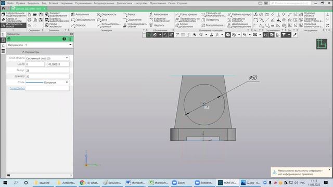Open the Файл menu

coord(10,3)
